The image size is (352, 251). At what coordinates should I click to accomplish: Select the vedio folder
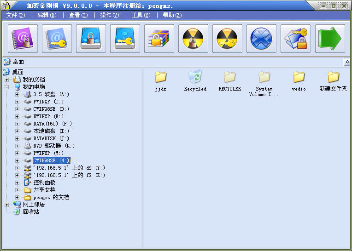coord(299,80)
